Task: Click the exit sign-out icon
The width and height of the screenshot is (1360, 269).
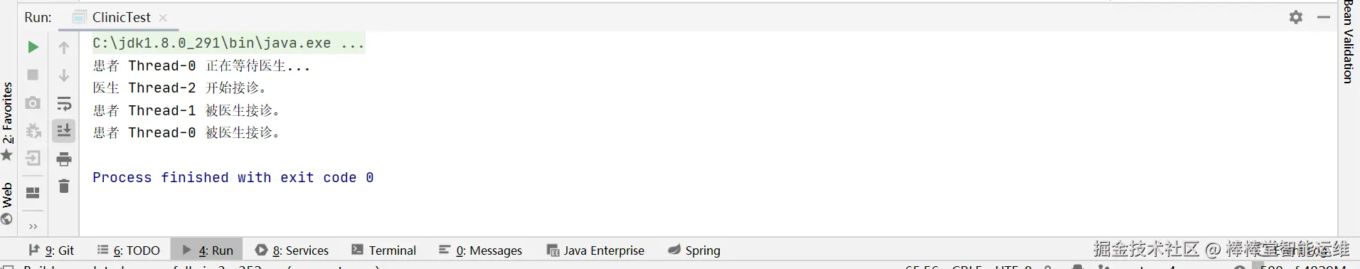Action: point(33,159)
